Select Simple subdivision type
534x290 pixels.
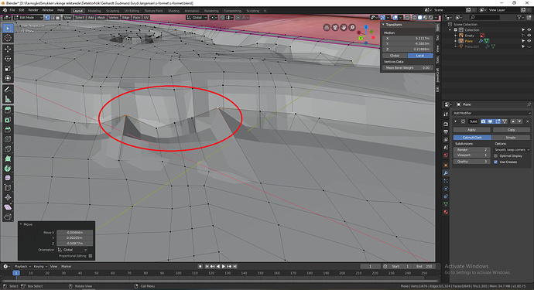pos(511,138)
